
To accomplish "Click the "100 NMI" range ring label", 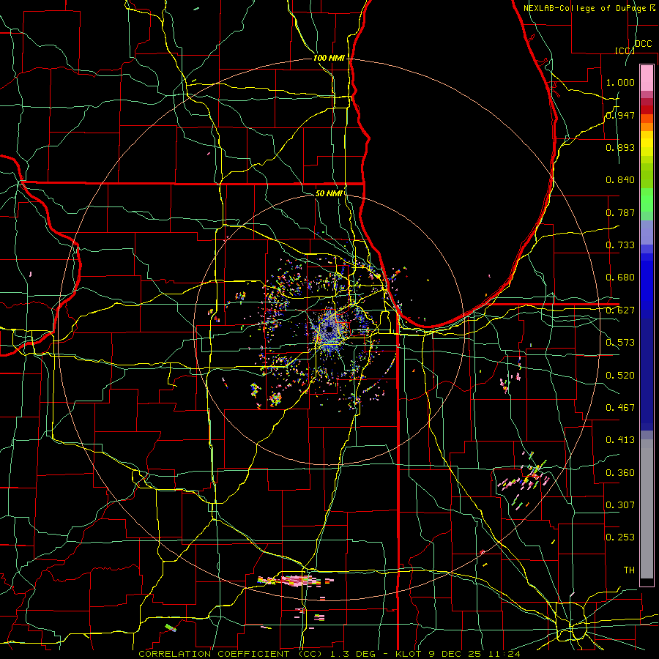I will [x=329, y=58].
